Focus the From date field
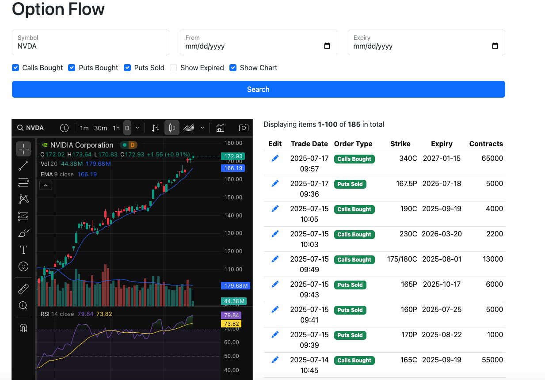Image resolution: width=545 pixels, height=380 pixels. tap(259, 42)
